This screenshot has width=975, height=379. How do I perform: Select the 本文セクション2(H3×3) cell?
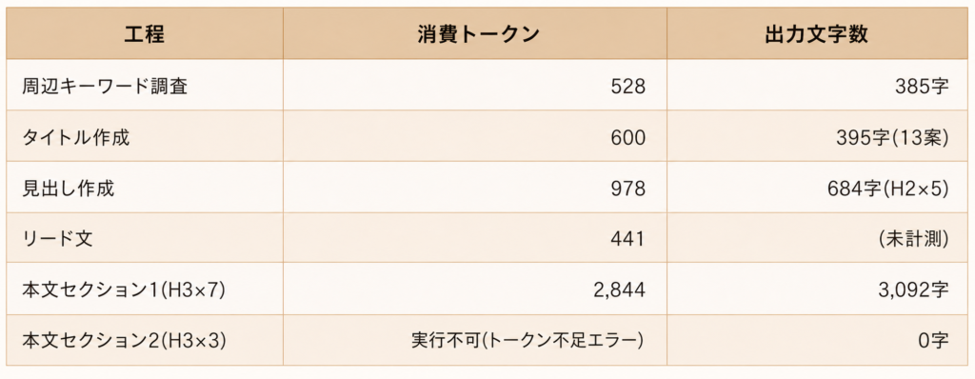(x=123, y=340)
